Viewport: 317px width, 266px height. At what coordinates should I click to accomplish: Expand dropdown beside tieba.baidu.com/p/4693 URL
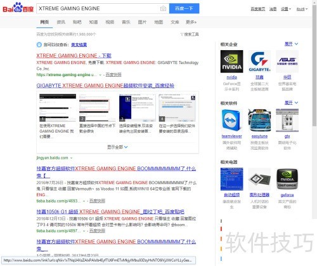84,201
